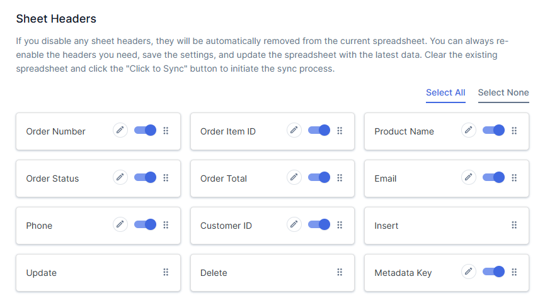Click the edit pencil for Order Number
Image resolution: width=545 pixels, height=296 pixels.
[x=120, y=130]
